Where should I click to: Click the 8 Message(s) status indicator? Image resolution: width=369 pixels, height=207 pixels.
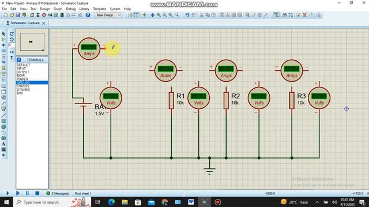coord(58,193)
